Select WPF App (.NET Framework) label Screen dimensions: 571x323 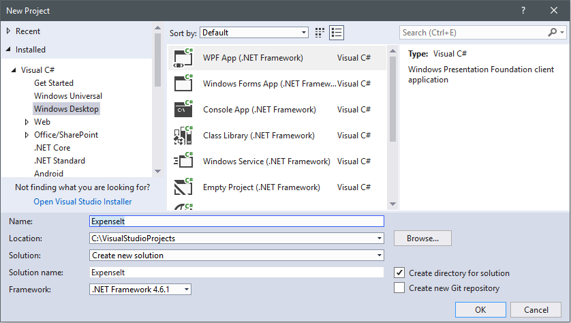(253, 58)
